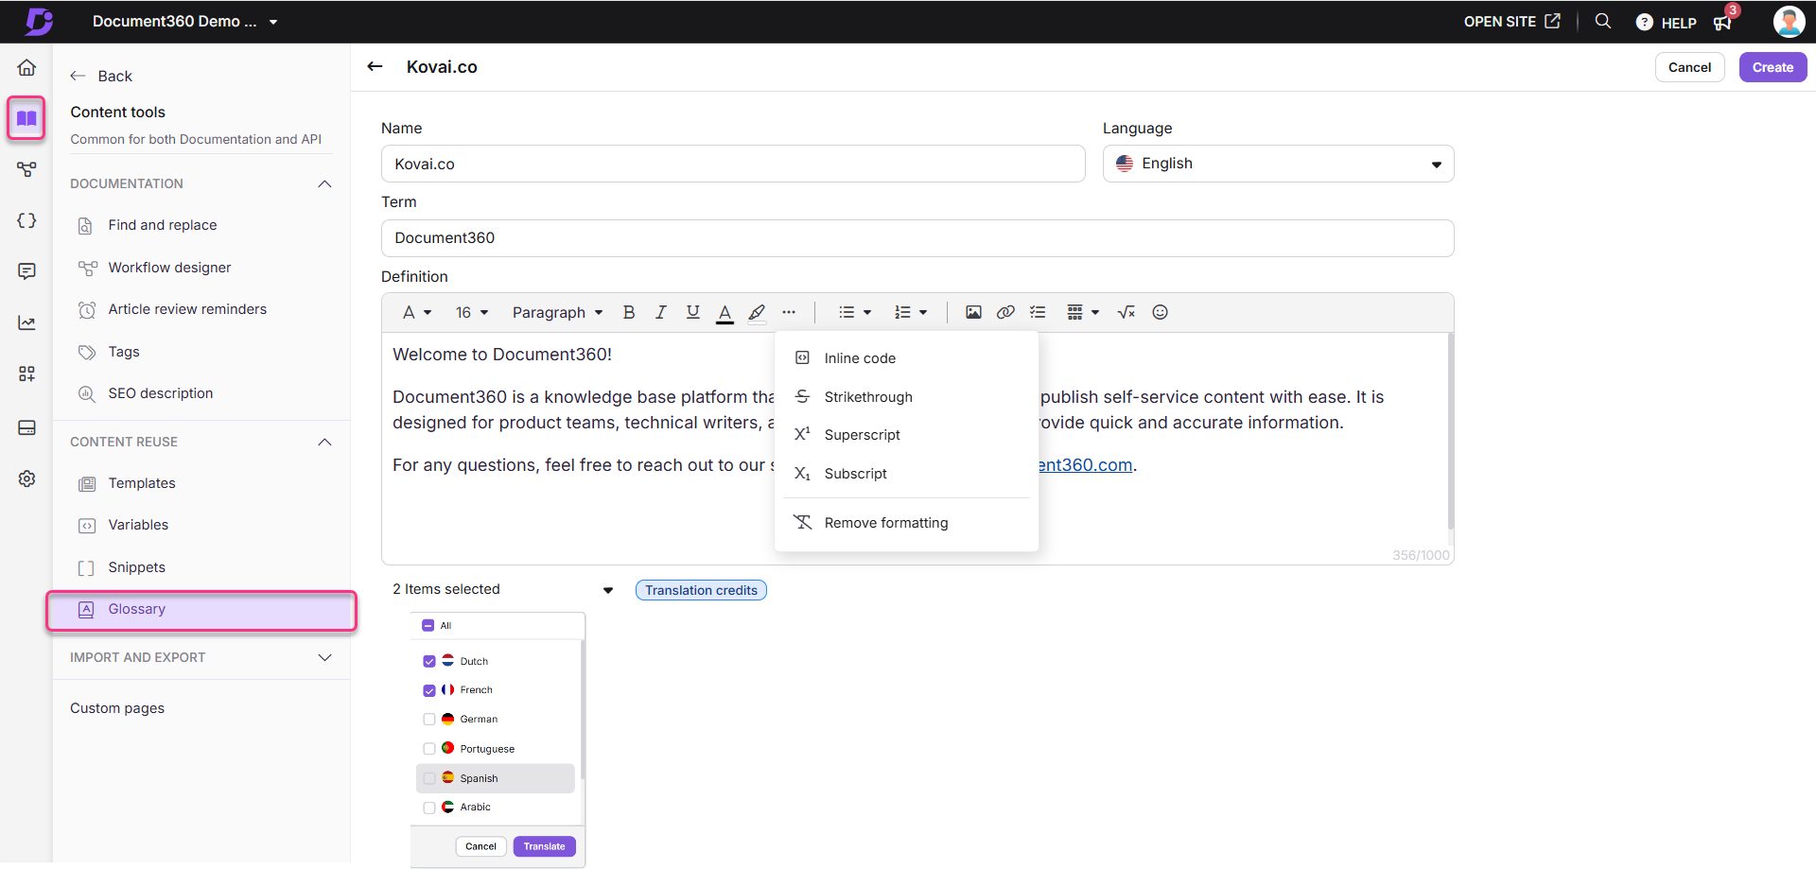Uncheck the Dutch language checkbox
1816x869 pixels.
429,661
